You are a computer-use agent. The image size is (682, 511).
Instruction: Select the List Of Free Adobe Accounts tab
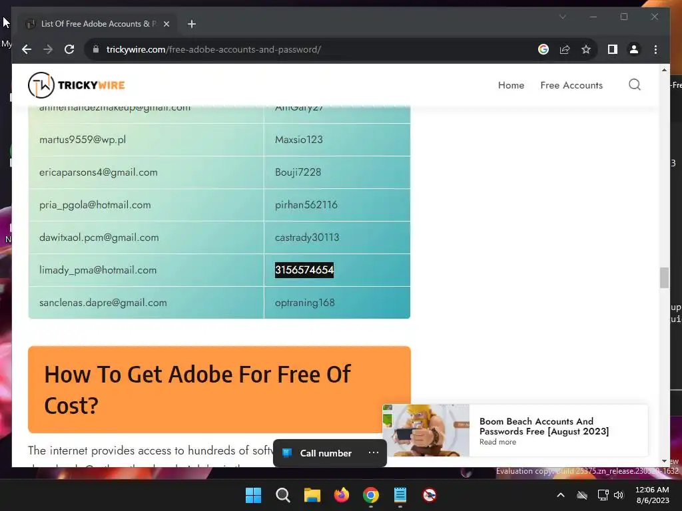point(97,24)
